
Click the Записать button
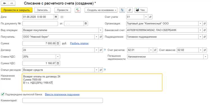click(x=42, y=10)
